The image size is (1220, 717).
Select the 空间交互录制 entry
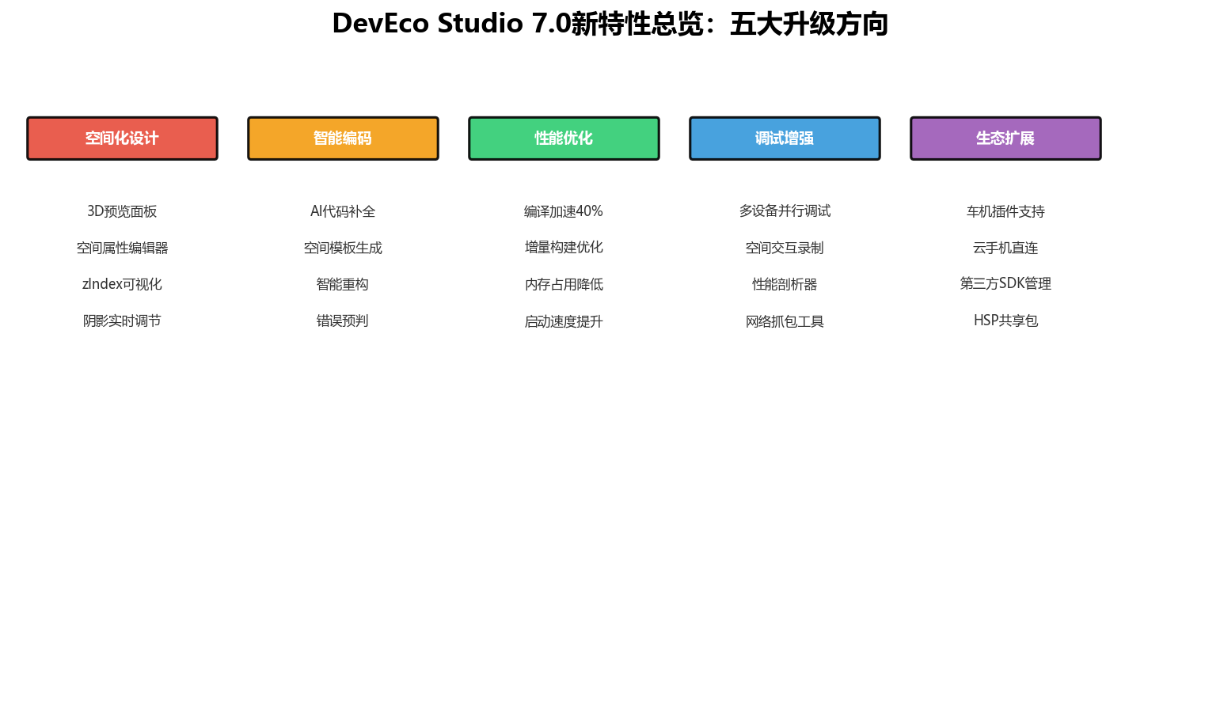[785, 248]
